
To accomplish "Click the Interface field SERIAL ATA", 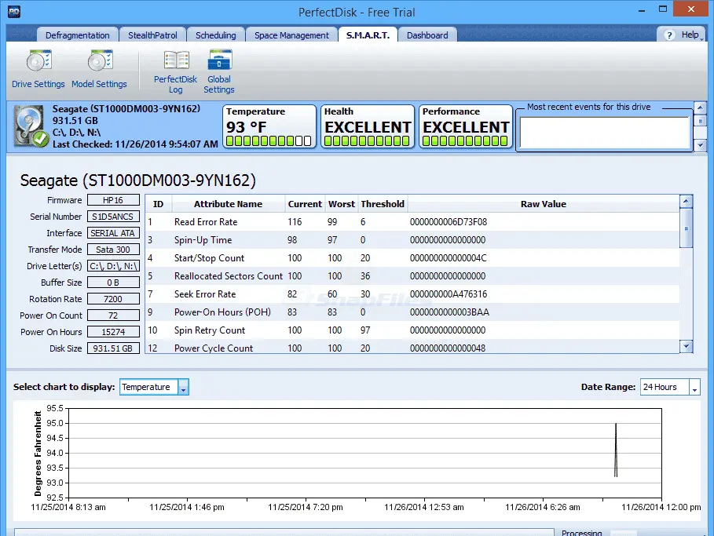I will point(113,233).
